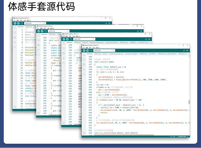Open Boards Manager in the second window sidebar

[x=38, y=40]
